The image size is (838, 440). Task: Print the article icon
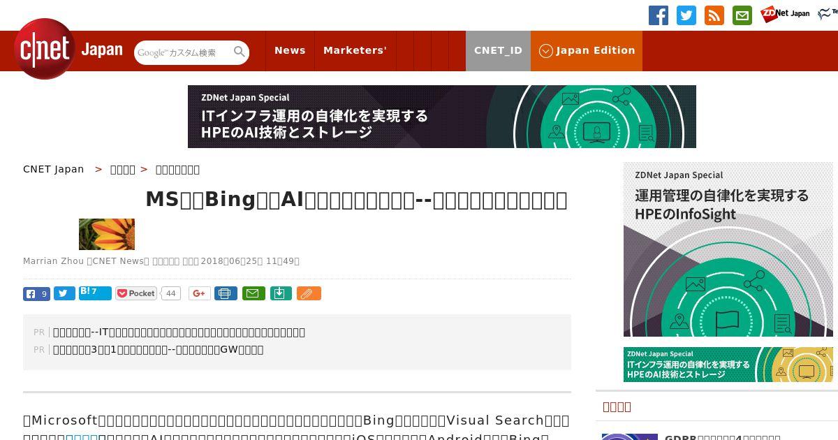coord(225,293)
